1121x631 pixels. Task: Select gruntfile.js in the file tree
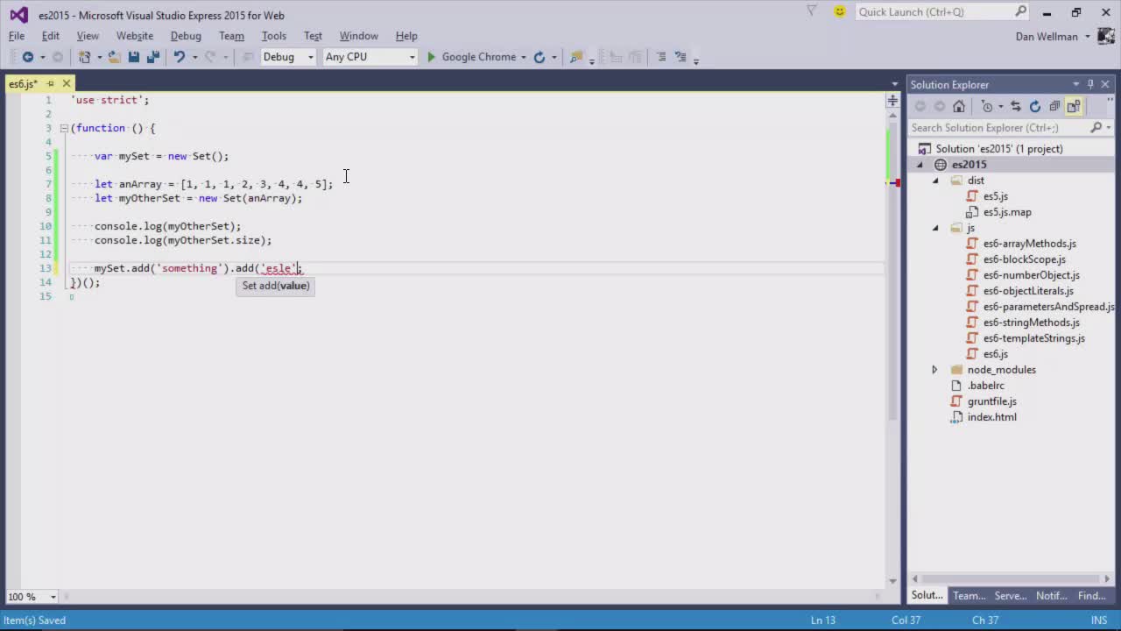(991, 401)
